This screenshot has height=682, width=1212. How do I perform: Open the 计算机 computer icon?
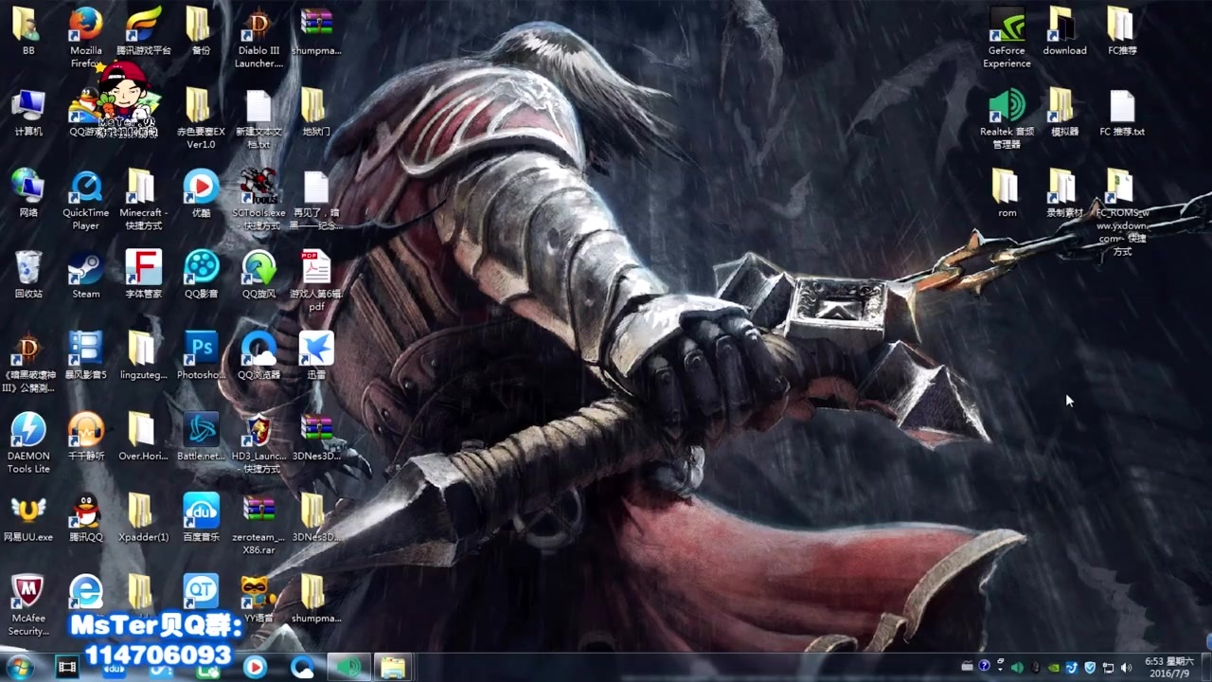pos(28,112)
